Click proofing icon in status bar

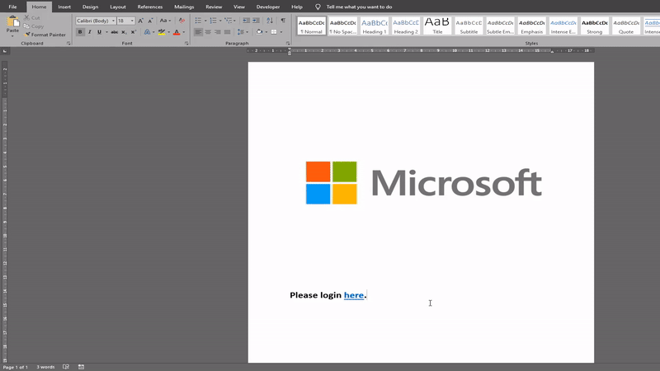(x=66, y=367)
